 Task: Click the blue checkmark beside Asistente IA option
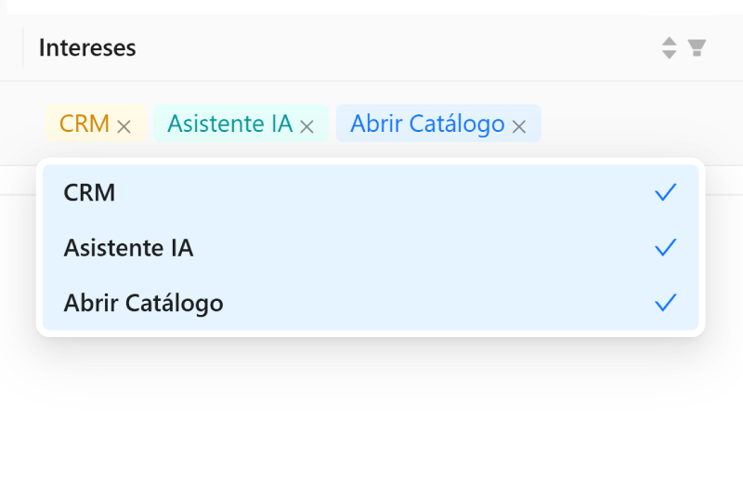pyautogui.click(x=665, y=248)
